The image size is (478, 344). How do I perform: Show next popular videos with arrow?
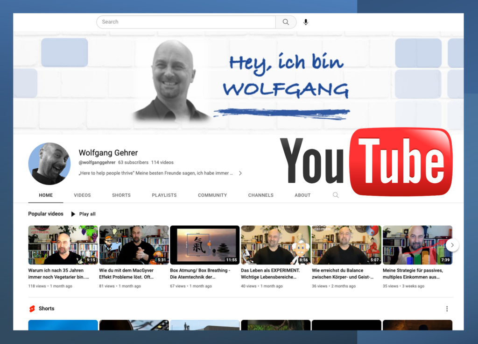click(452, 245)
